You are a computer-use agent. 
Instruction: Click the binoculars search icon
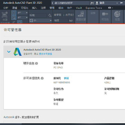click(x=92, y=3)
